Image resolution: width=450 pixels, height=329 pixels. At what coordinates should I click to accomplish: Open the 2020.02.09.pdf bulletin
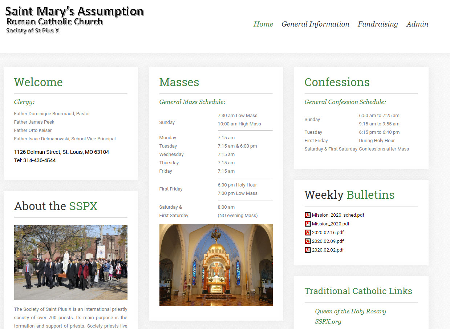pos(328,241)
